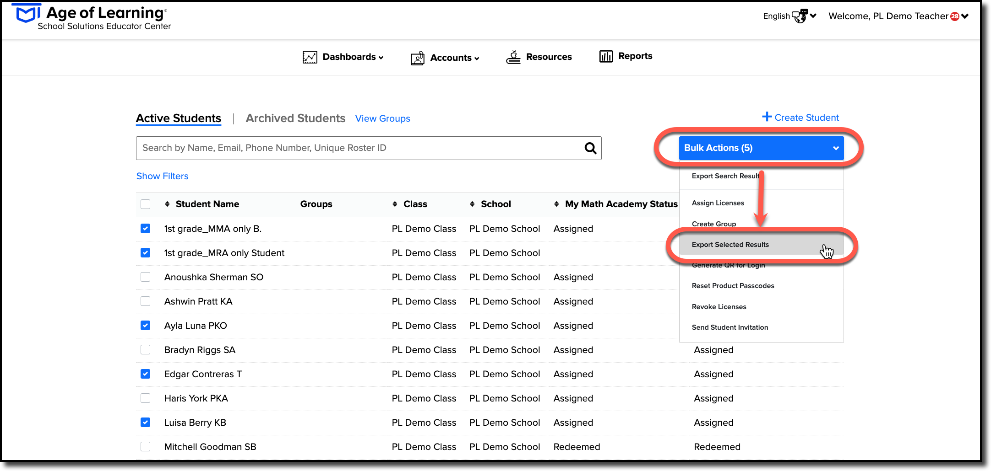Click the Accounts profile icon
991x471 pixels.
click(x=418, y=58)
